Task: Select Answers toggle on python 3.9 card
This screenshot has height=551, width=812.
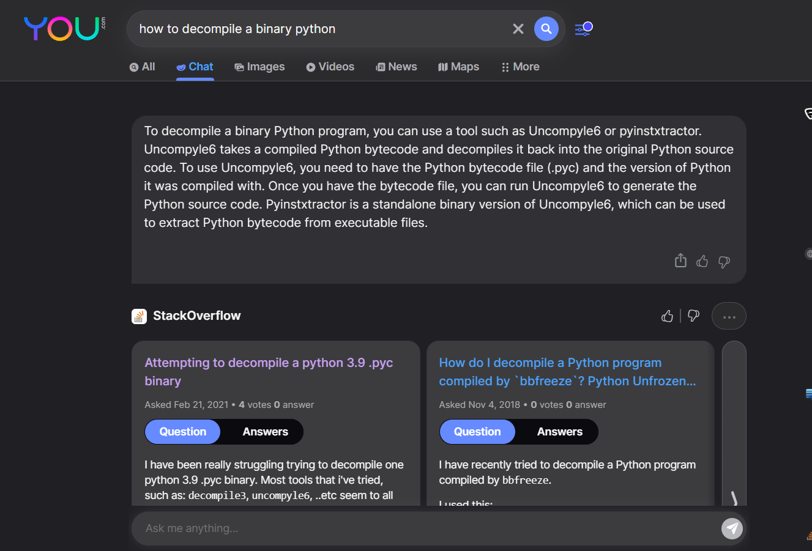Action: click(265, 432)
